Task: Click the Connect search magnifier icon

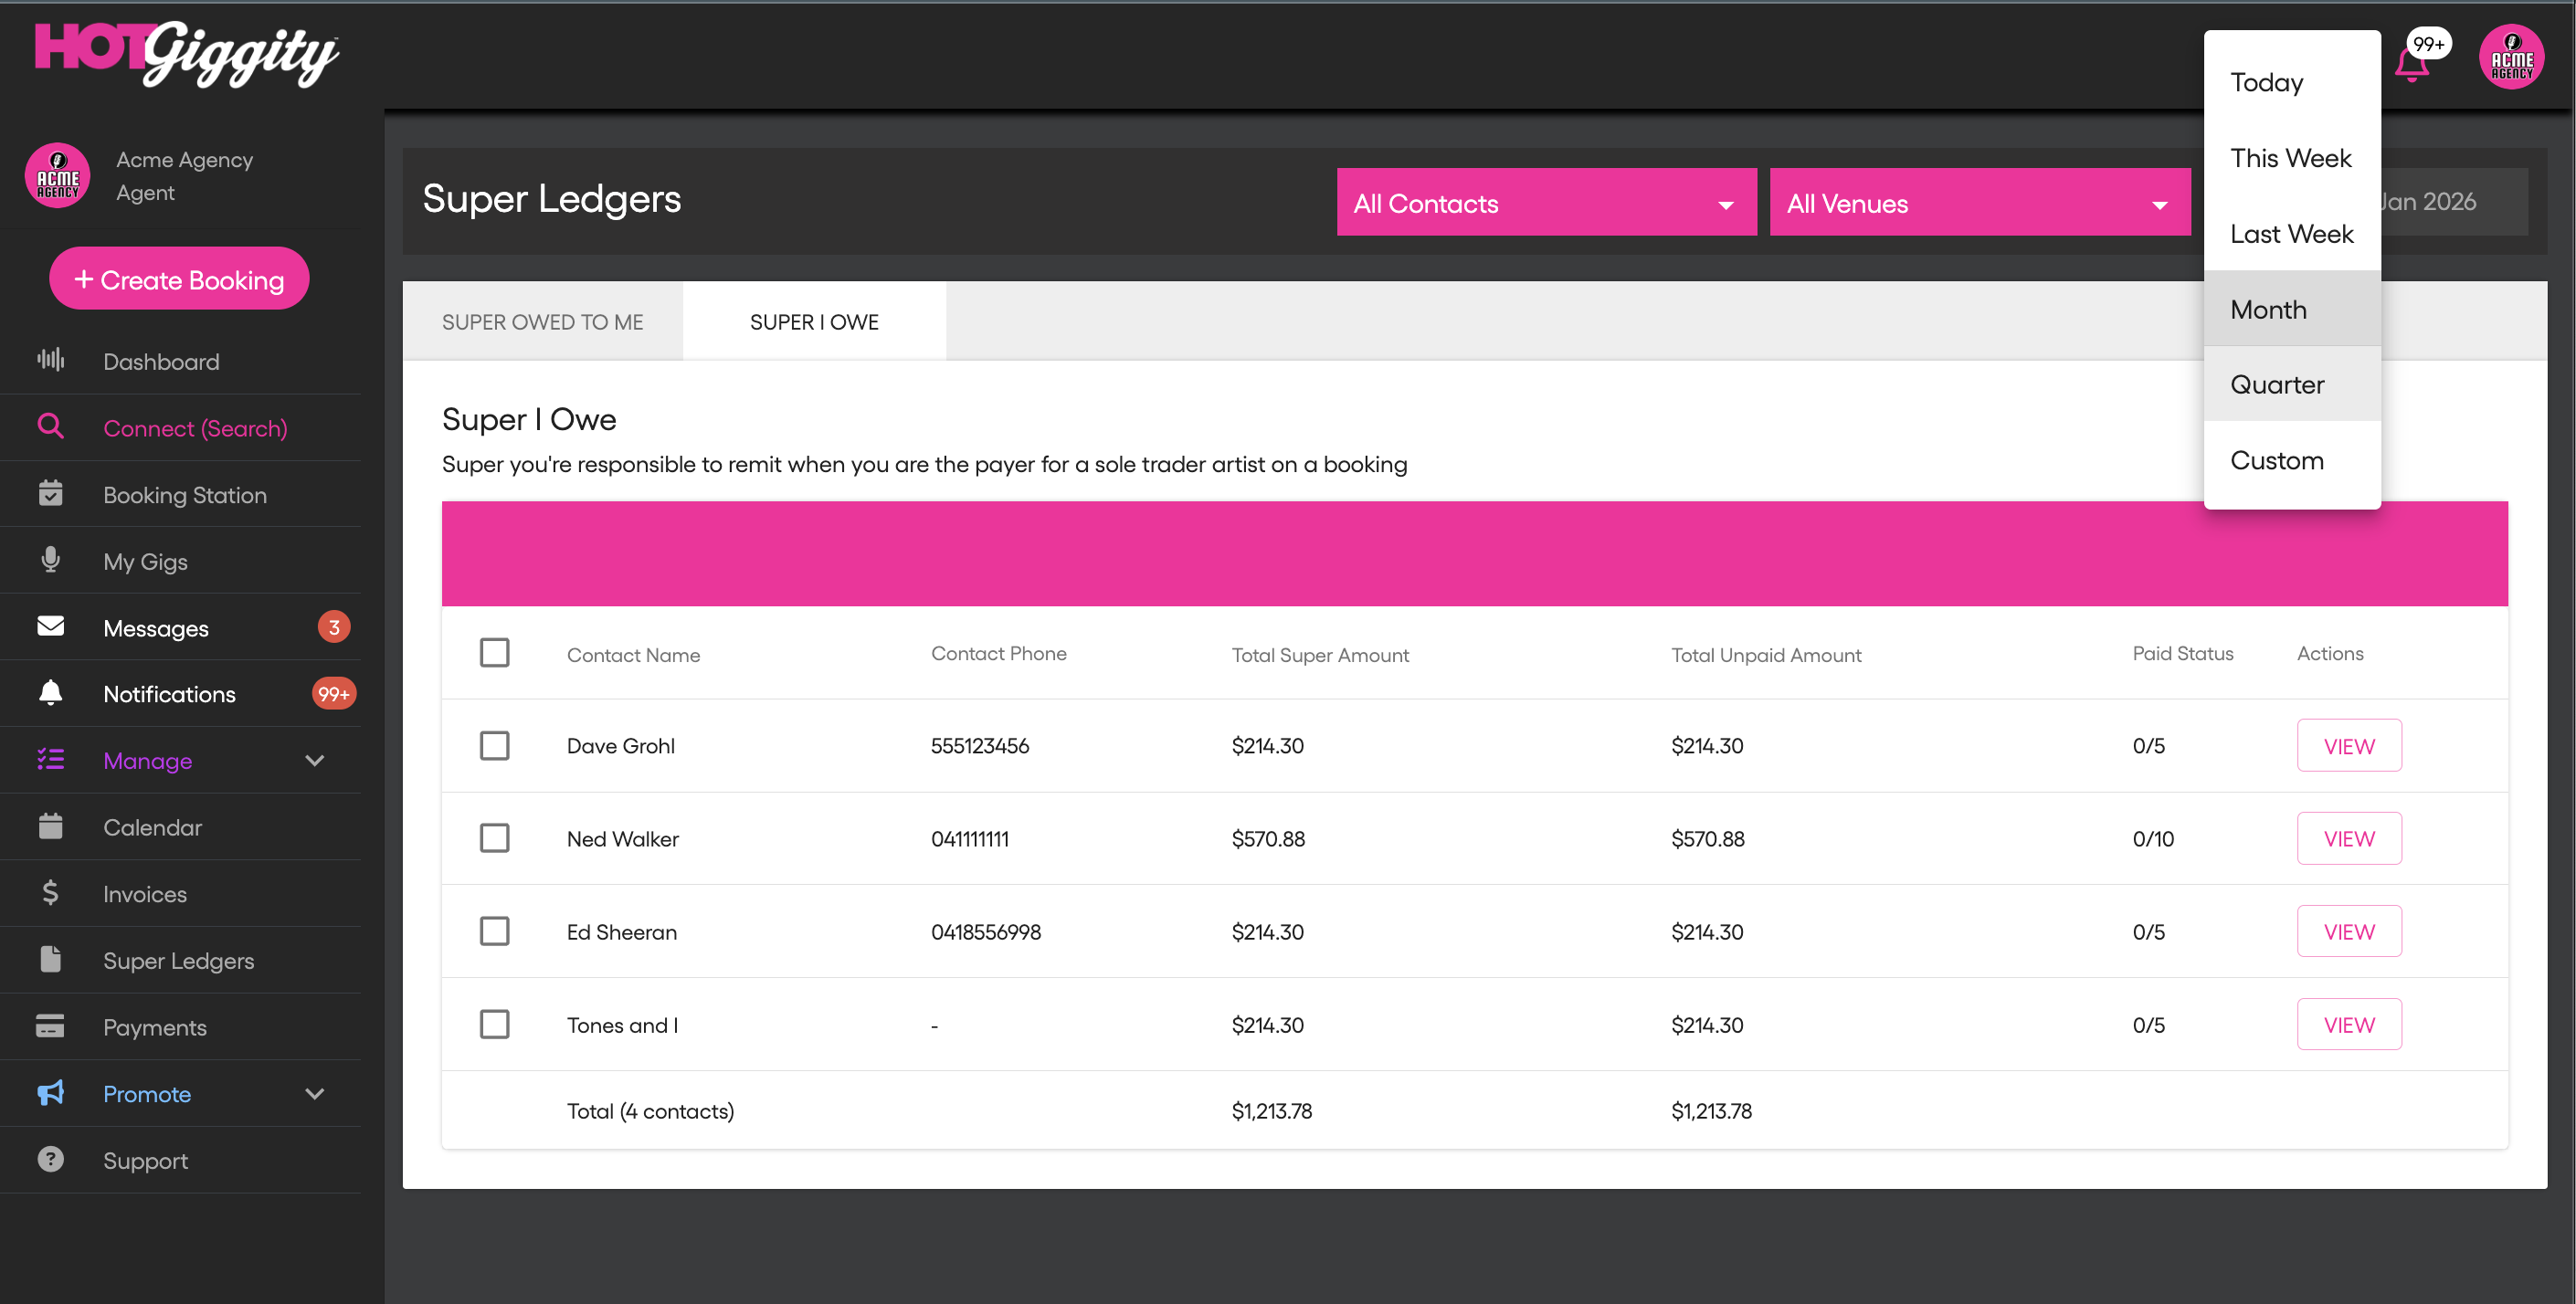Action: 50,427
